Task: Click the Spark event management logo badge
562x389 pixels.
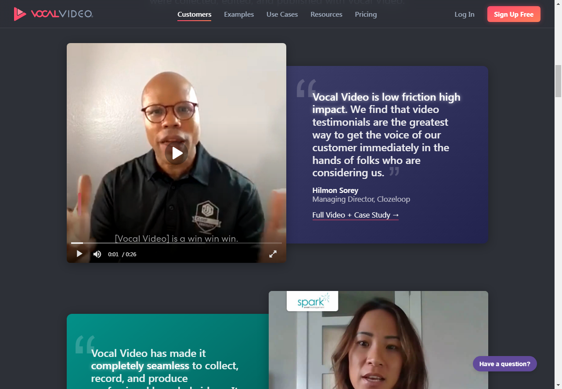Action: [x=312, y=301]
